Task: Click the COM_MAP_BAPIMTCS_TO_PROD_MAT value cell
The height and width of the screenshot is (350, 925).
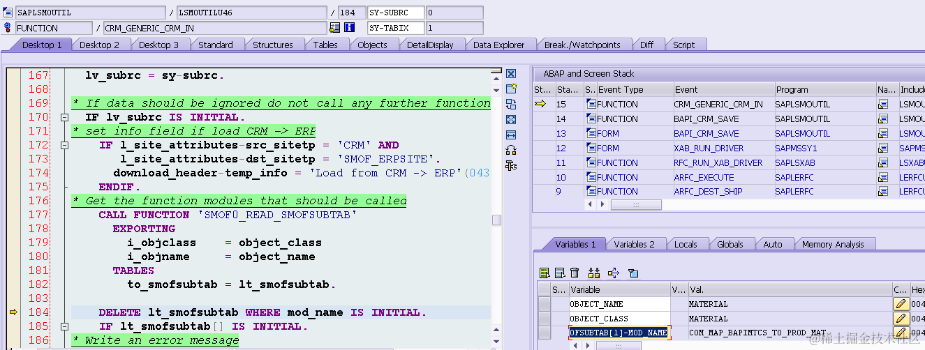Action: pyautogui.click(x=789, y=333)
